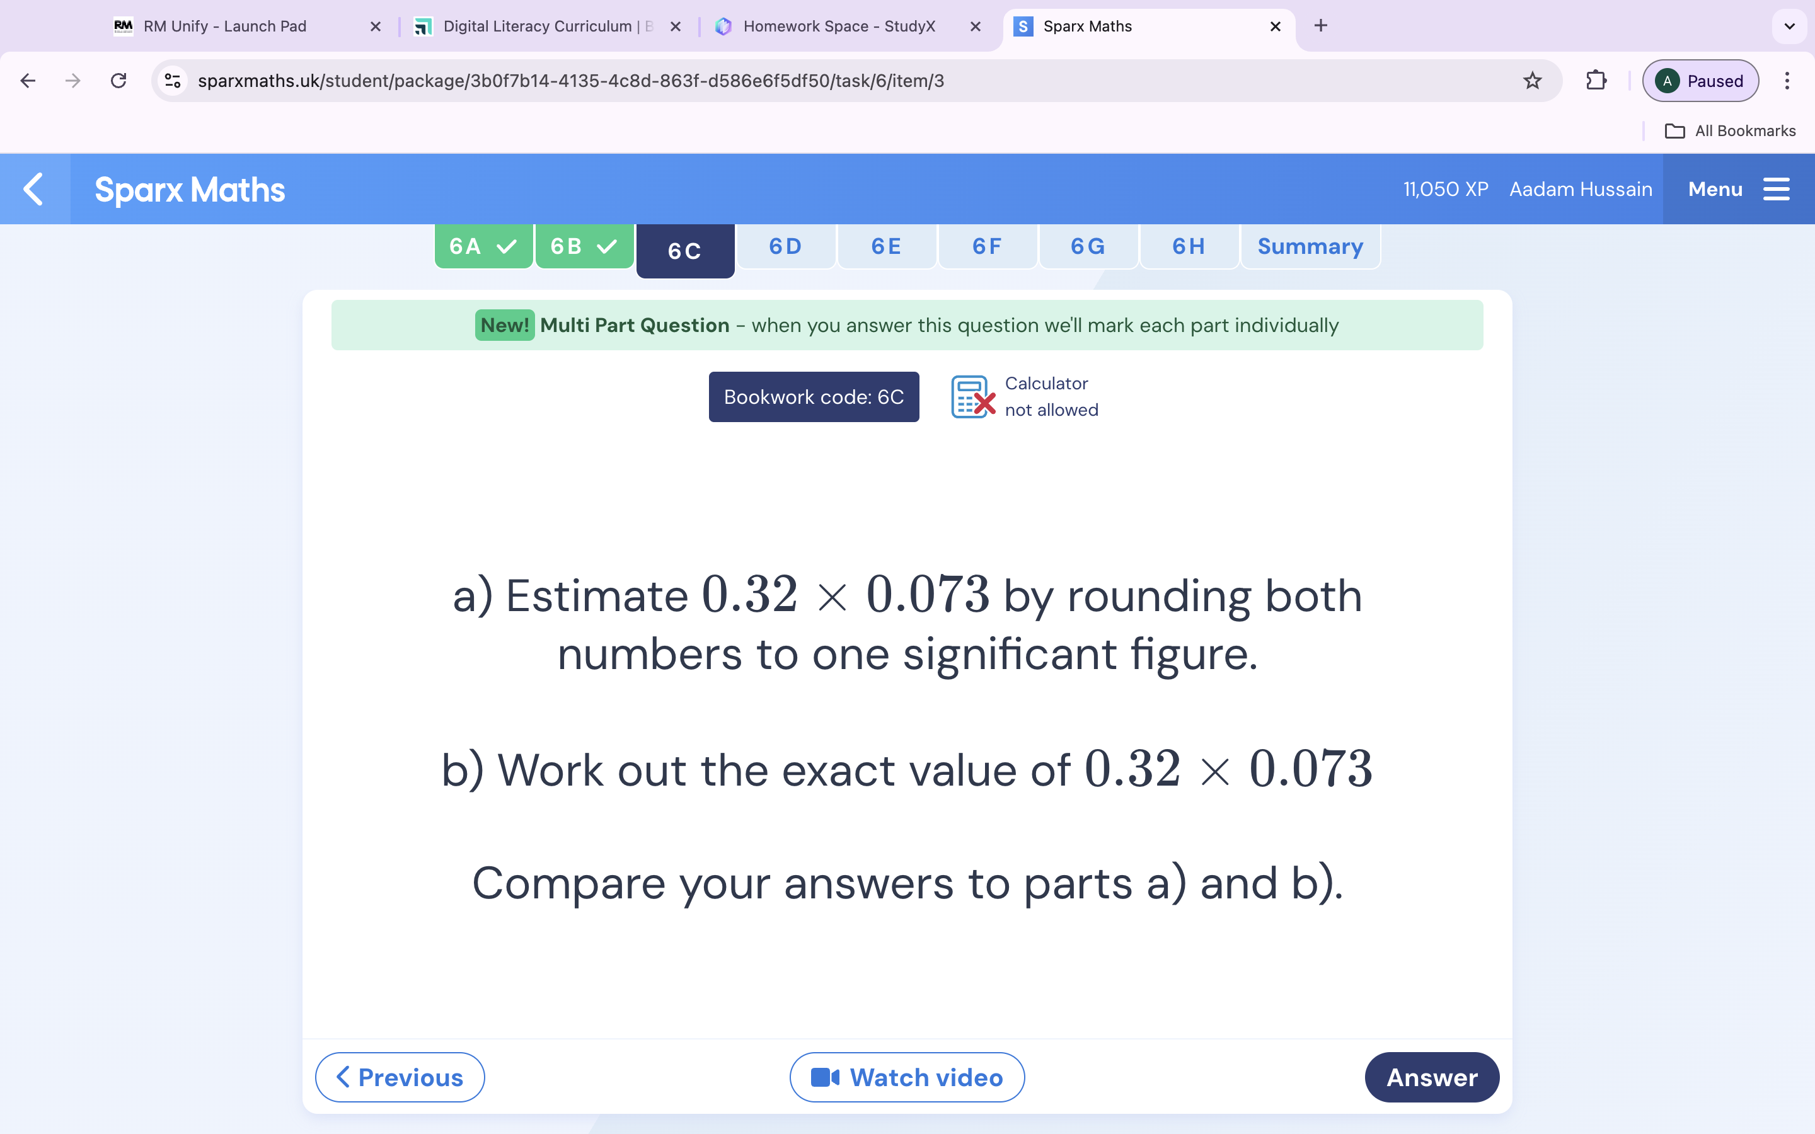Open the Menu hamburger button
The height and width of the screenshot is (1134, 1815).
pyautogui.click(x=1739, y=189)
